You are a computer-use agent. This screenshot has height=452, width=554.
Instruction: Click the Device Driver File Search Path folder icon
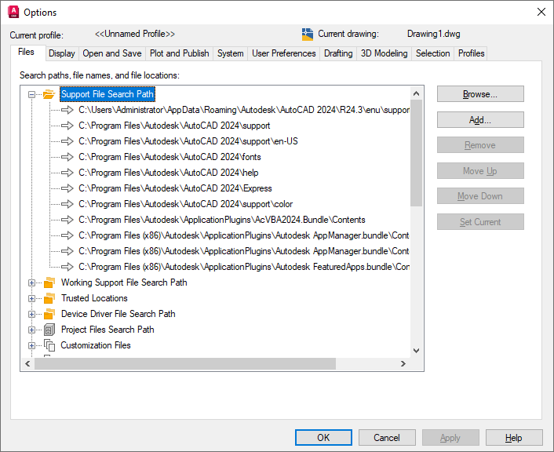coord(49,314)
